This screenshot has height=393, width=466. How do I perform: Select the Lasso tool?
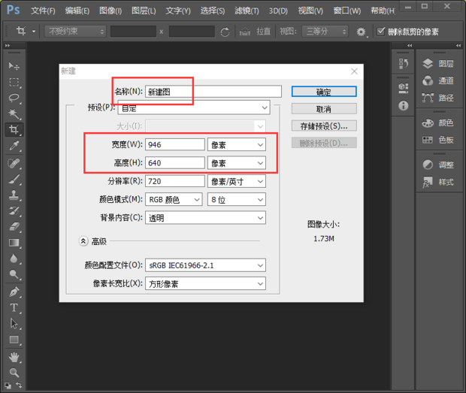(14, 98)
